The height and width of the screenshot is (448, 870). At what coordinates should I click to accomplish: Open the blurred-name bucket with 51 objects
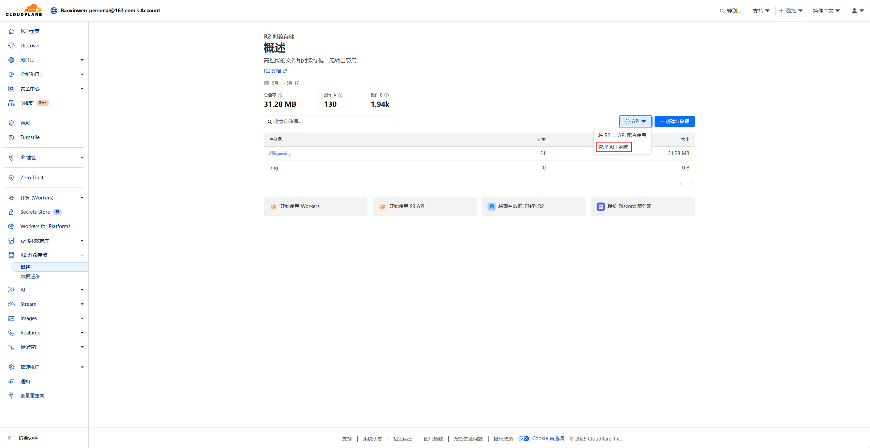tap(280, 153)
